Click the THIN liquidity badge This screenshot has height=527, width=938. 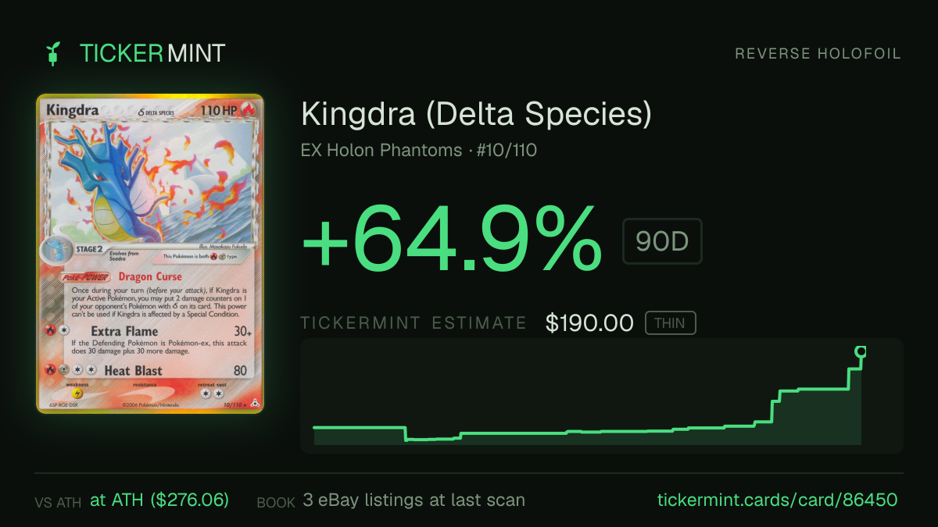tap(670, 323)
